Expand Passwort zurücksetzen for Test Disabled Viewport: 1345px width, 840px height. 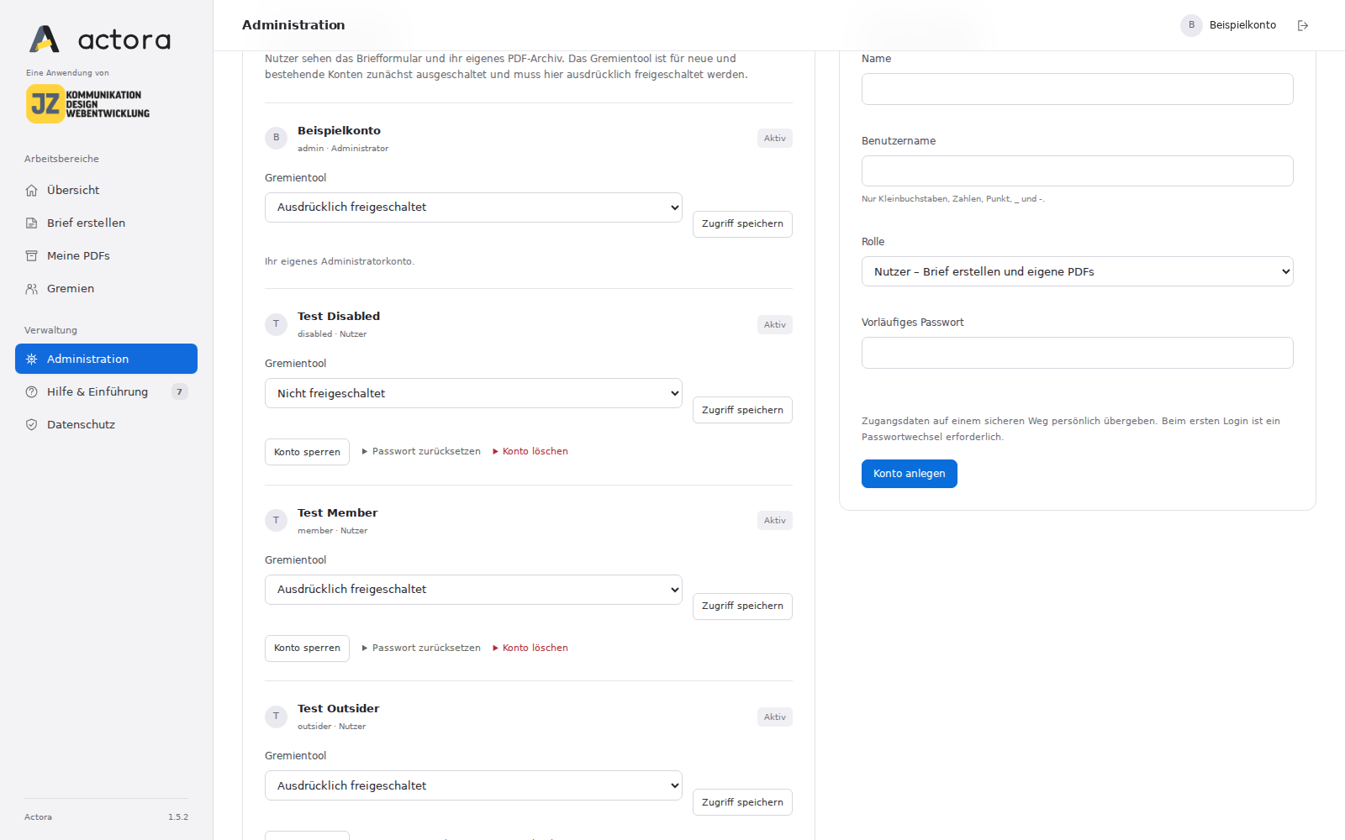421,452
